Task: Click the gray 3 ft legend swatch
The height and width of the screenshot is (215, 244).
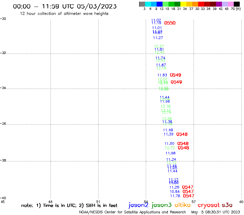Action: pyautogui.click(x=142, y=4)
